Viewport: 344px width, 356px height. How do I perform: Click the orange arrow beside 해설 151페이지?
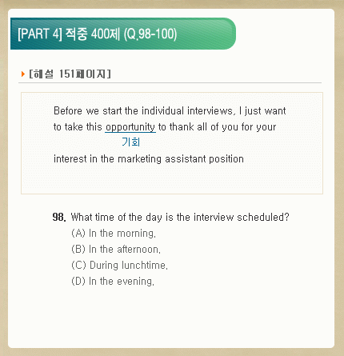tap(23, 74)
